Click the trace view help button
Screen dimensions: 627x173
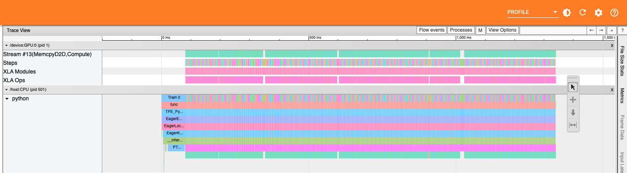(x=622, y=30)
